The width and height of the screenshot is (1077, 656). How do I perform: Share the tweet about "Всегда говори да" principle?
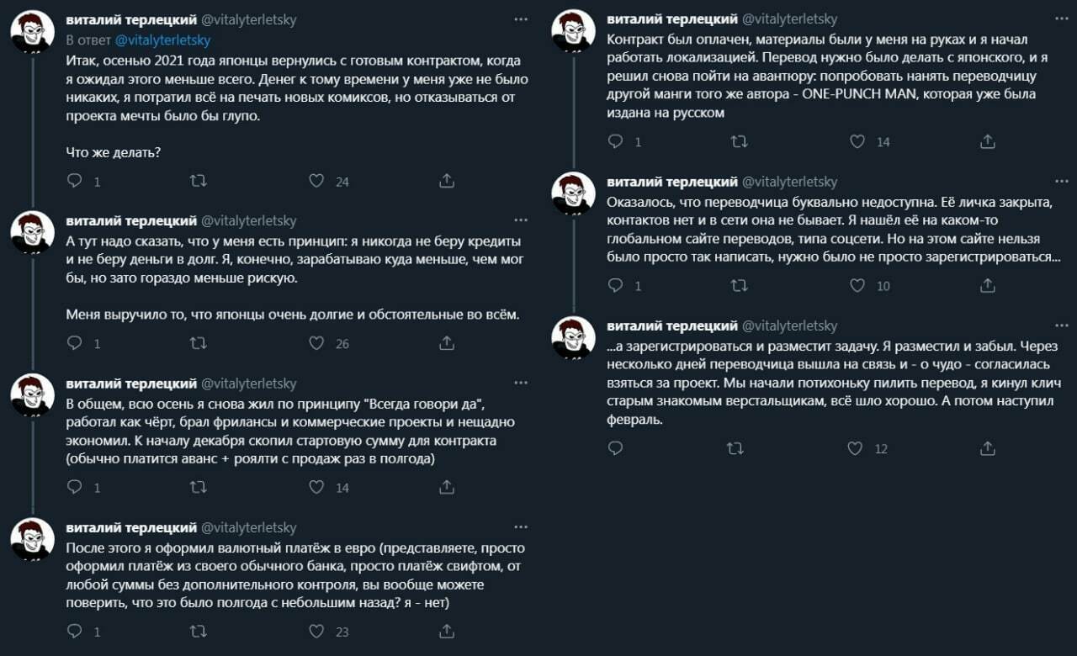click(x=447, y=487)
